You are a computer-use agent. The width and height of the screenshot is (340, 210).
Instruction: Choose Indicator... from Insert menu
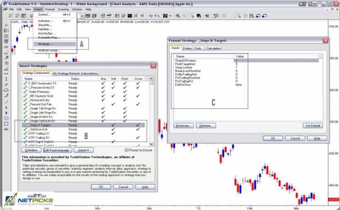click(55, 21)
